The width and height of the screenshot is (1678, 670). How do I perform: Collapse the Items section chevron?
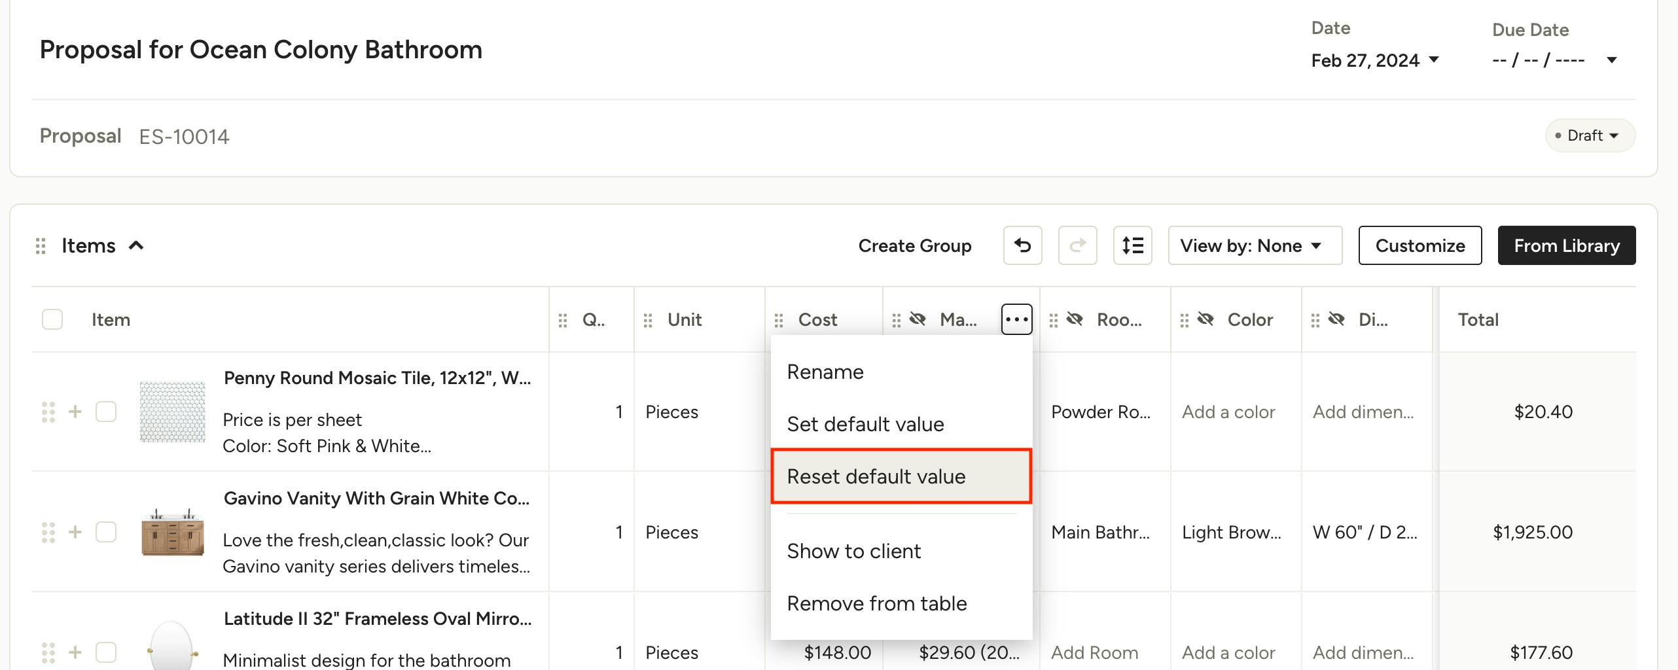point(136,245)
